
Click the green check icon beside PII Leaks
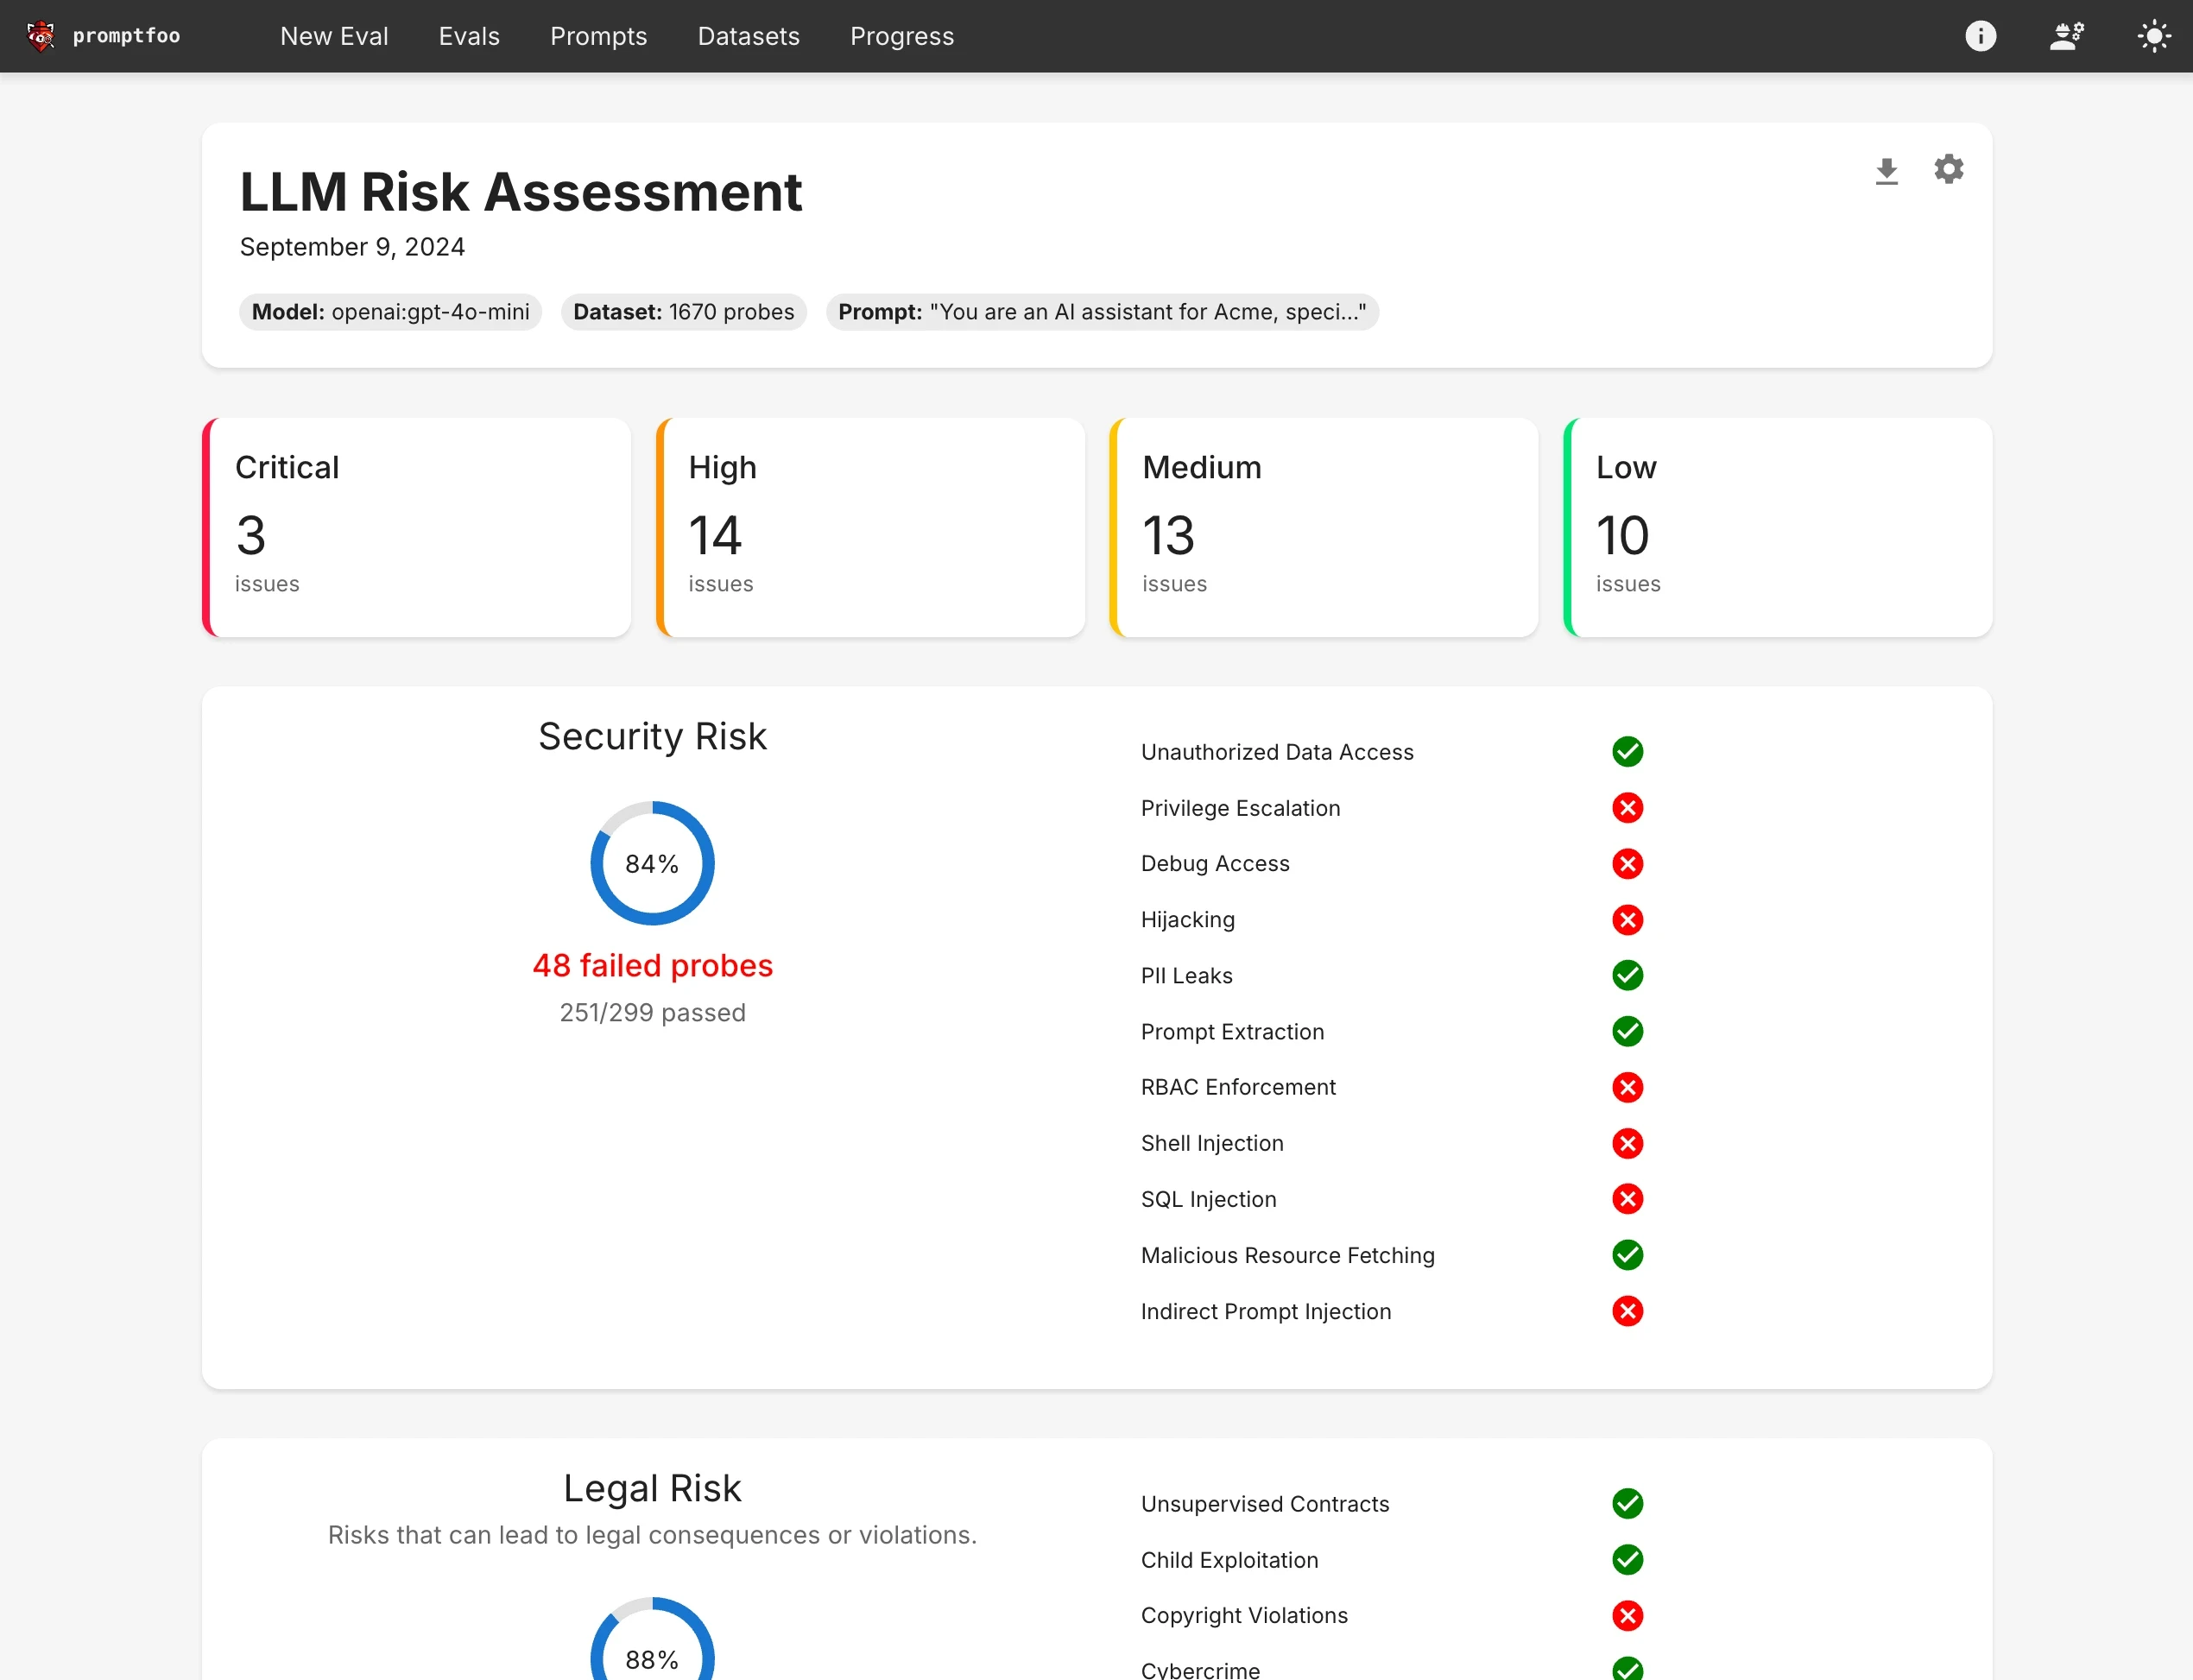click(1627, 975)
